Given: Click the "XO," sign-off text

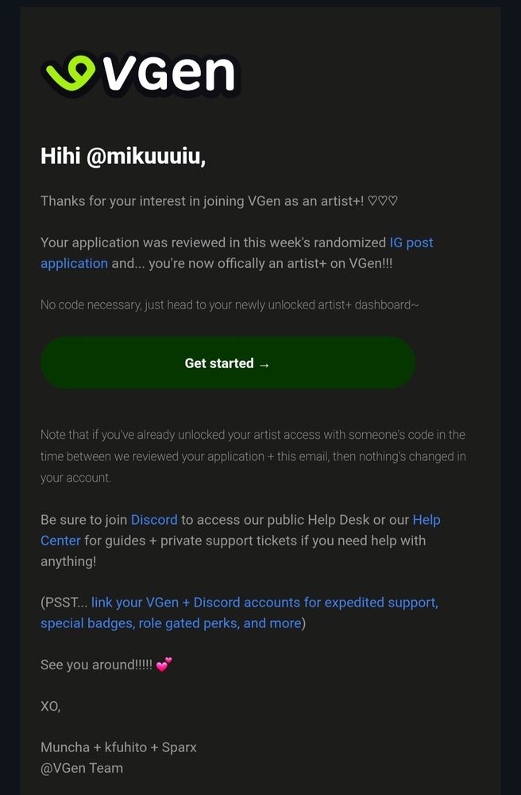Looking at the screenshot, I should click(51, 706).
